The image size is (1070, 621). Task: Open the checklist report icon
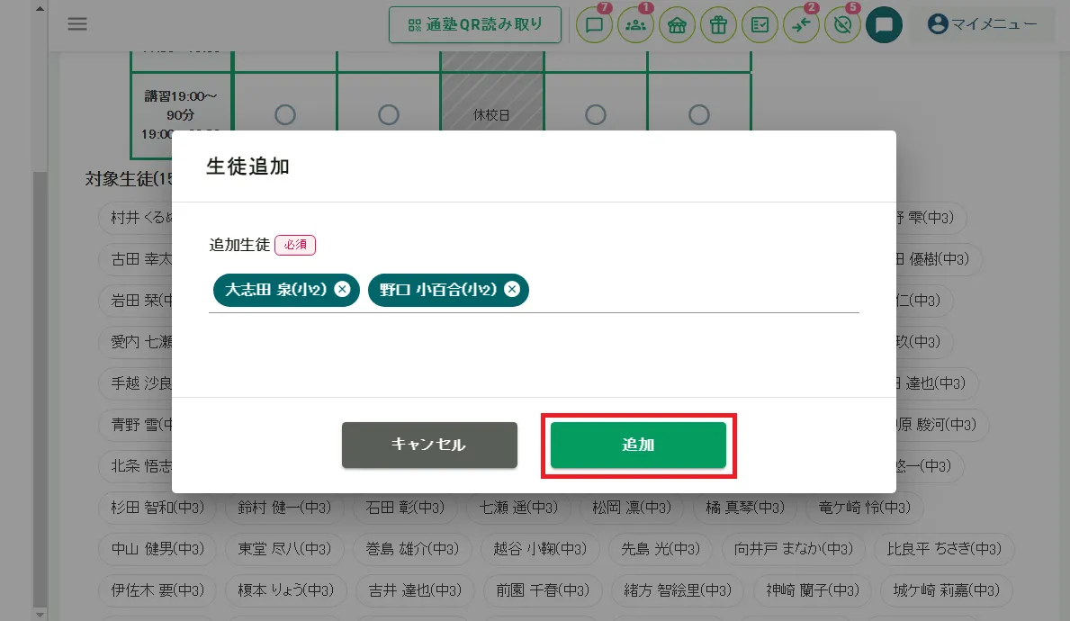pyautogui.click(x=760, y=24)
